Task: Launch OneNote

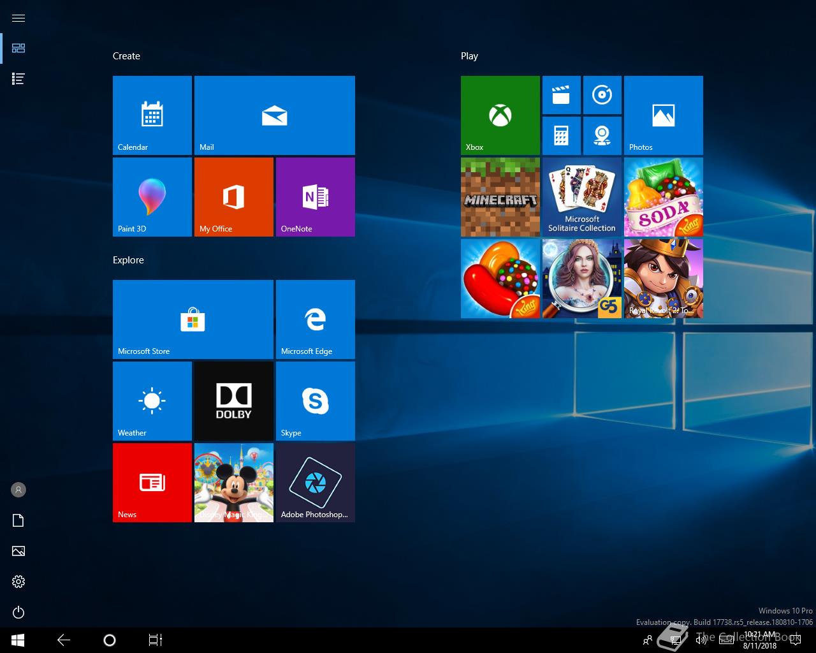Action: point(316,197)
